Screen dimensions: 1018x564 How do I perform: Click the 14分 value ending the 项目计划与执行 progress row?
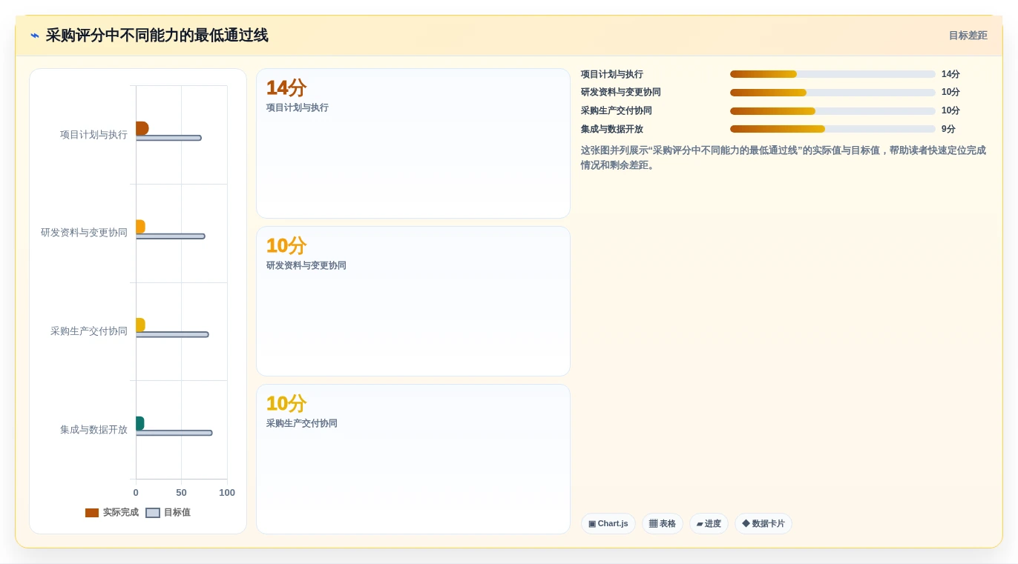tap(950, 74)
